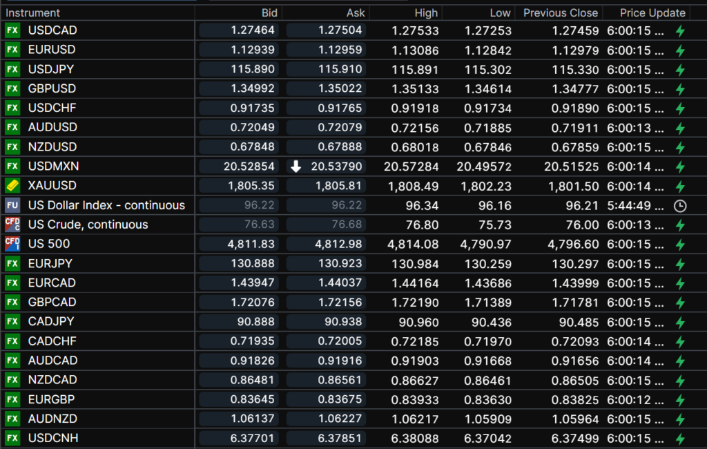Click the EURUSD bid price 1.12939
The image size is (707, 449).
point(253,50)
